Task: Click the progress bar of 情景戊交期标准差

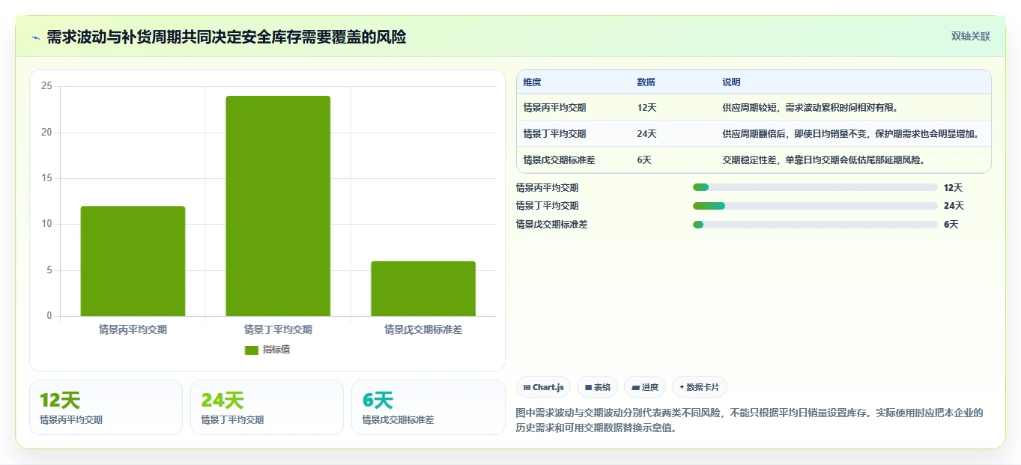Action: [815, 225]
